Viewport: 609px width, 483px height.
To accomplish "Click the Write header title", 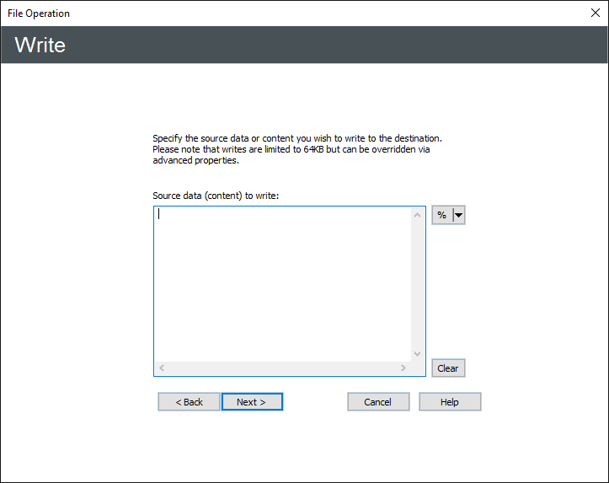I will point(40,45).
